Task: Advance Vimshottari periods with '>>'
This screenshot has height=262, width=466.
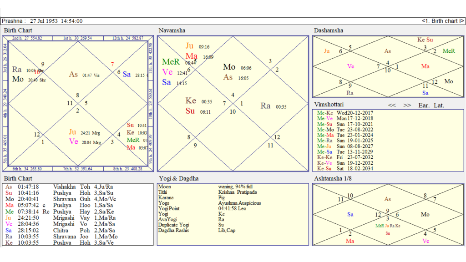Action: tap(407, 106)
